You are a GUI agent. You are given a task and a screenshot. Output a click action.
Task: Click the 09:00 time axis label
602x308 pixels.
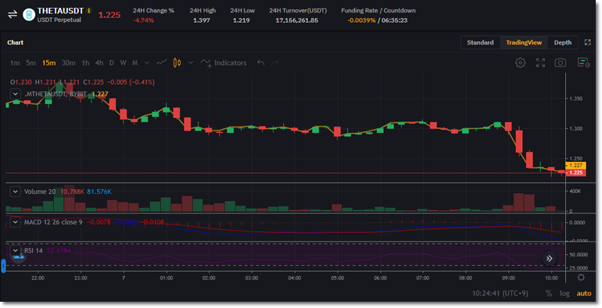[508, 278]
